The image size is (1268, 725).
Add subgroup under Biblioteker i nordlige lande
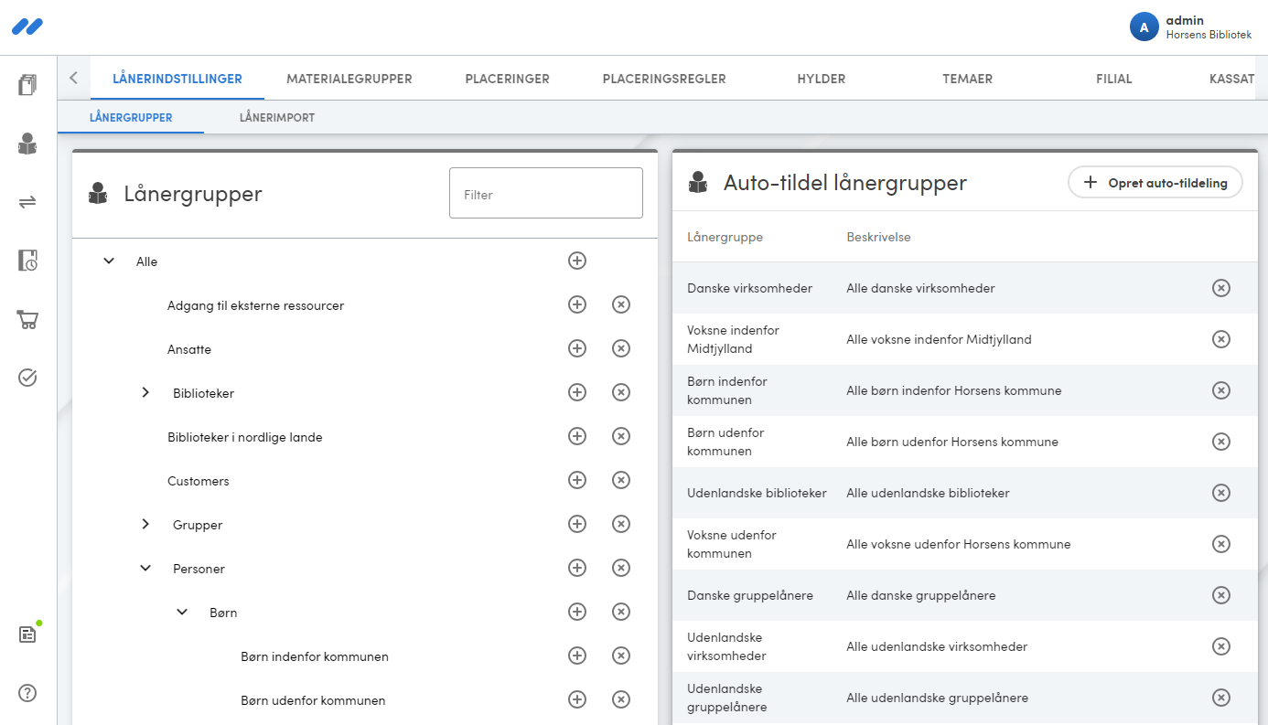pos(577,436)
